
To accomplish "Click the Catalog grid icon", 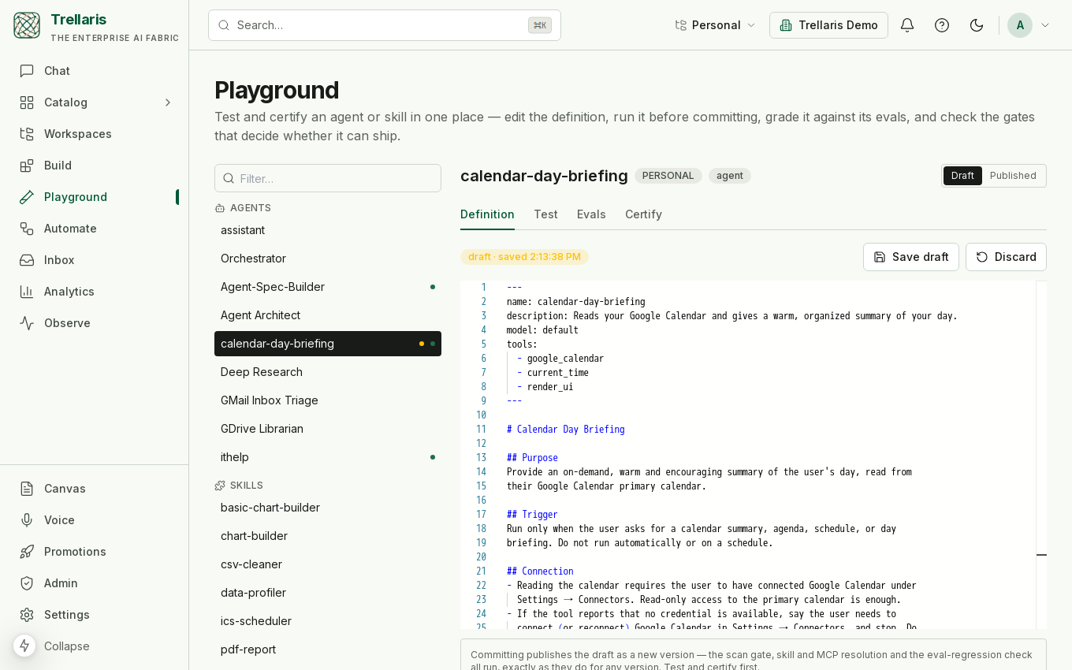I will [x=27, y=102].
